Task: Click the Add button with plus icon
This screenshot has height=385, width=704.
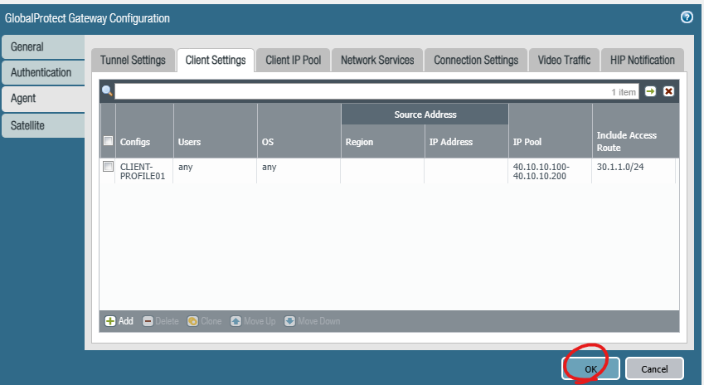Action: (x=119, y=321)
